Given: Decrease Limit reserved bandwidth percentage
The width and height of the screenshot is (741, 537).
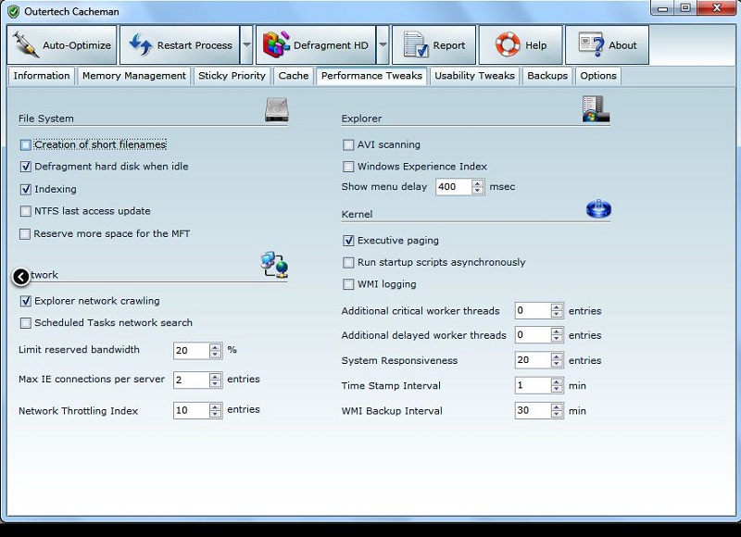Looking at the screenshot, I should (x=216, y=355).
